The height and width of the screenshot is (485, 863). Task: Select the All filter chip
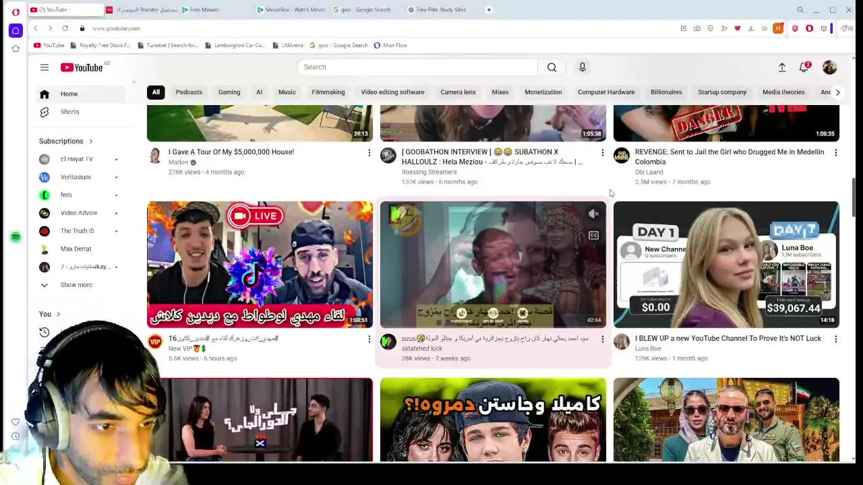pyautogui.click(x=156, y=92)
